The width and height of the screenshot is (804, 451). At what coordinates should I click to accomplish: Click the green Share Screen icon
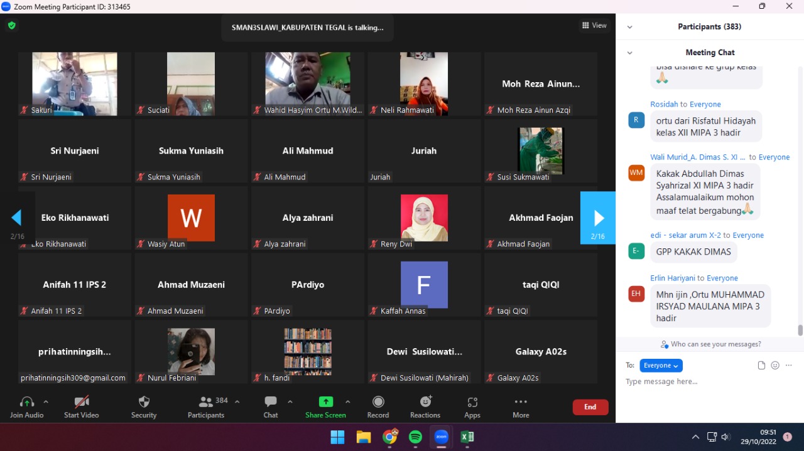click(325, 402)
